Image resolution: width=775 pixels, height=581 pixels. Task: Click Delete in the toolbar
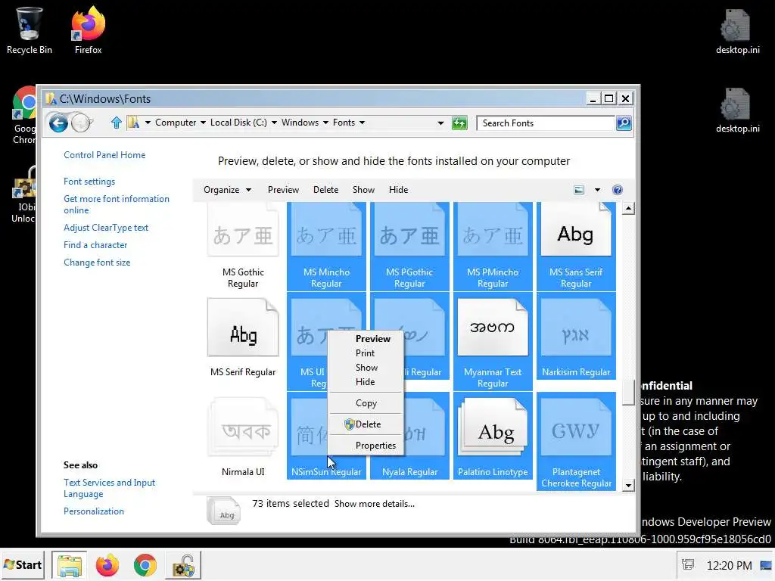(325, 190)
